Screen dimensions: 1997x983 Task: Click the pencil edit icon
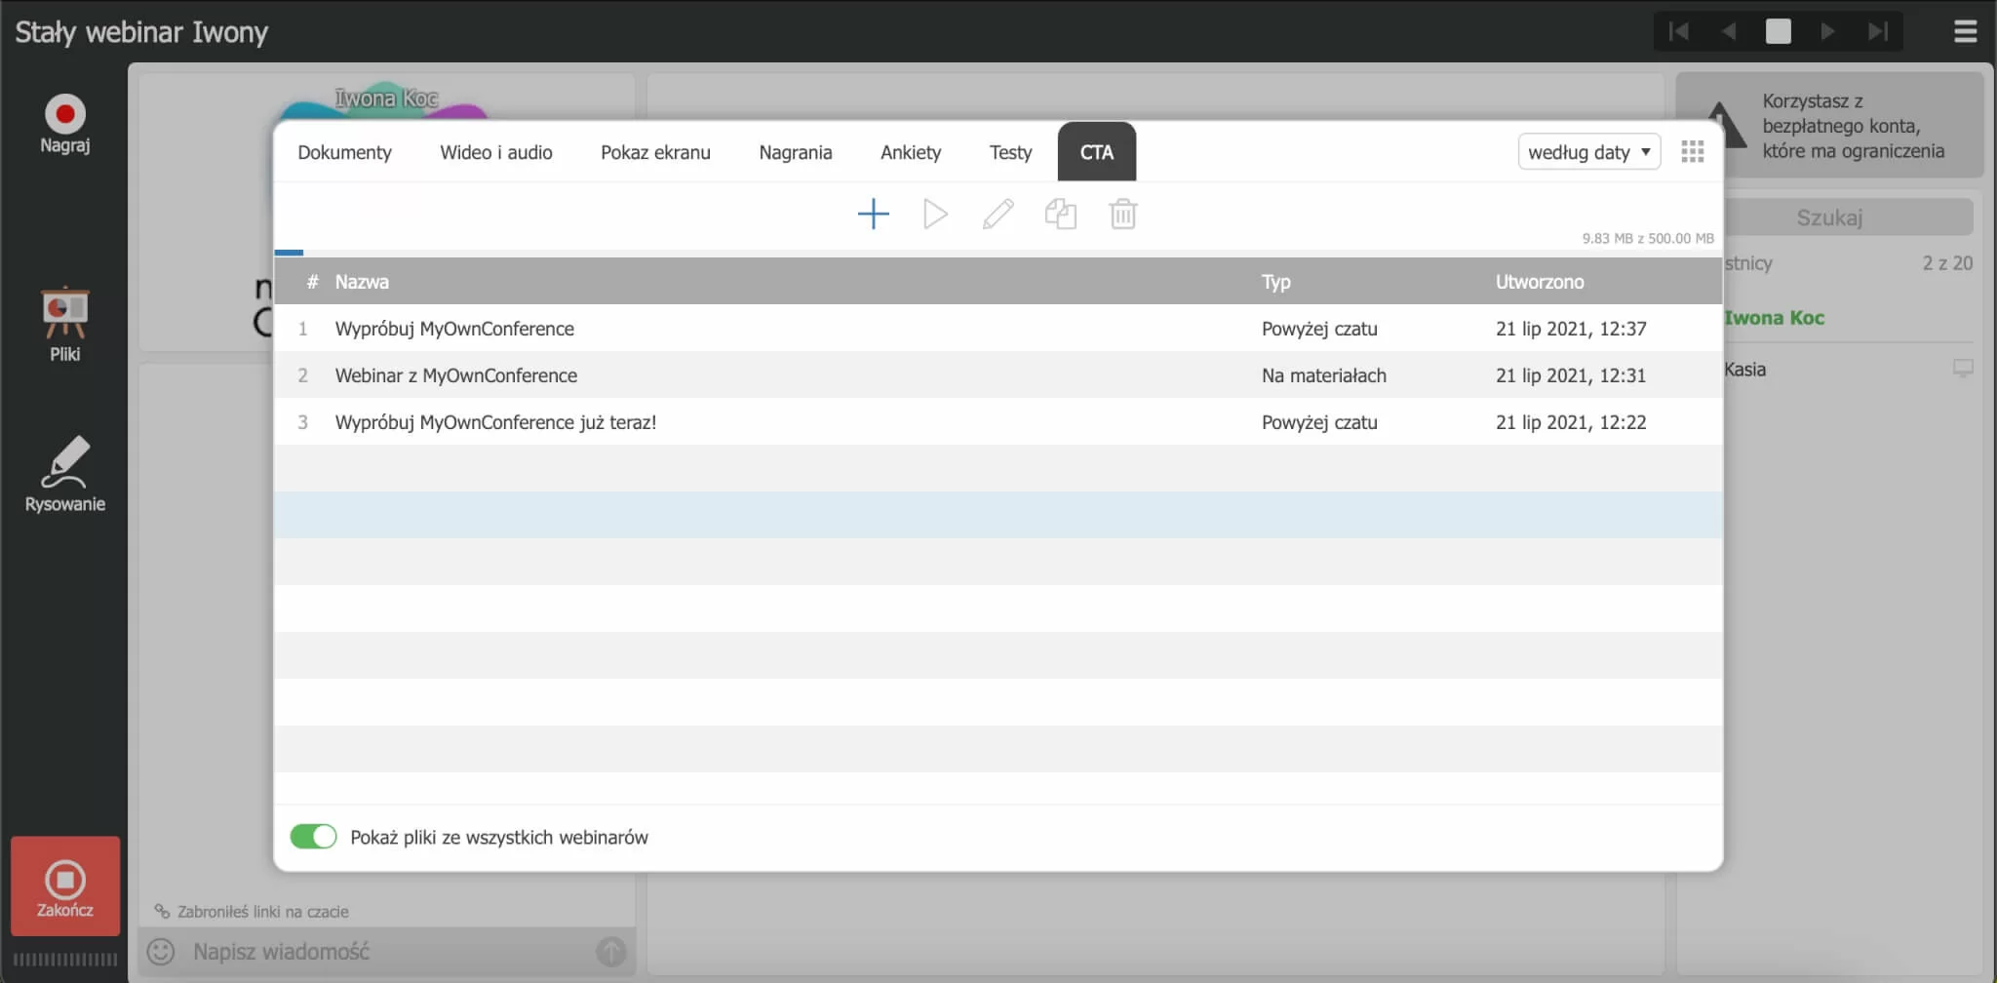(998, 214)
